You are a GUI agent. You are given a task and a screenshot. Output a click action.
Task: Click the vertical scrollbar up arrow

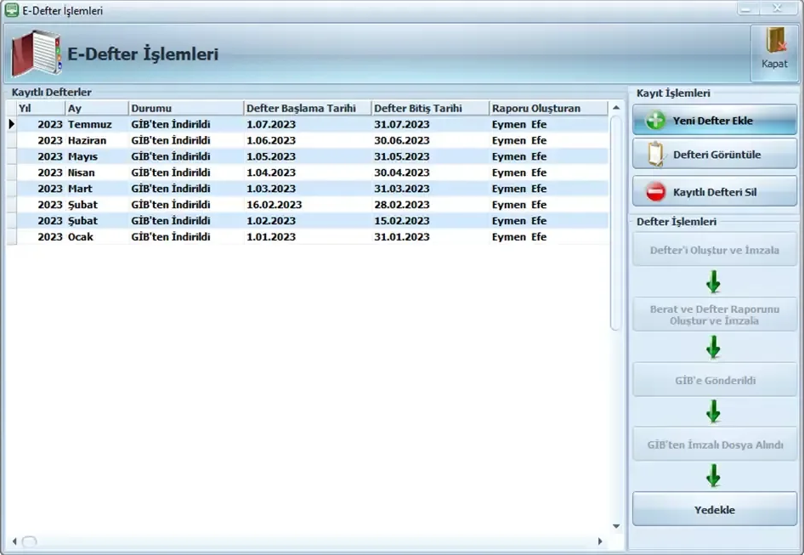coord(616,108)
